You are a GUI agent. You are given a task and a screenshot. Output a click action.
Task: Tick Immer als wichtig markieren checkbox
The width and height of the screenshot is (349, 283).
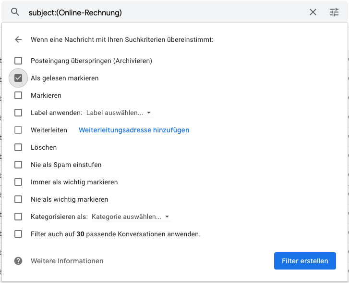coord(18,182)
